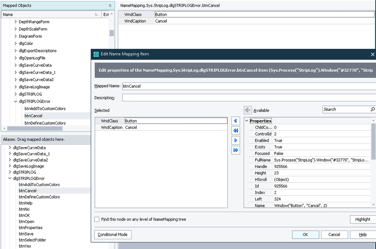
Task: Collapse the Mapped Objects panel with double chevron
Action: coord(110,6)
